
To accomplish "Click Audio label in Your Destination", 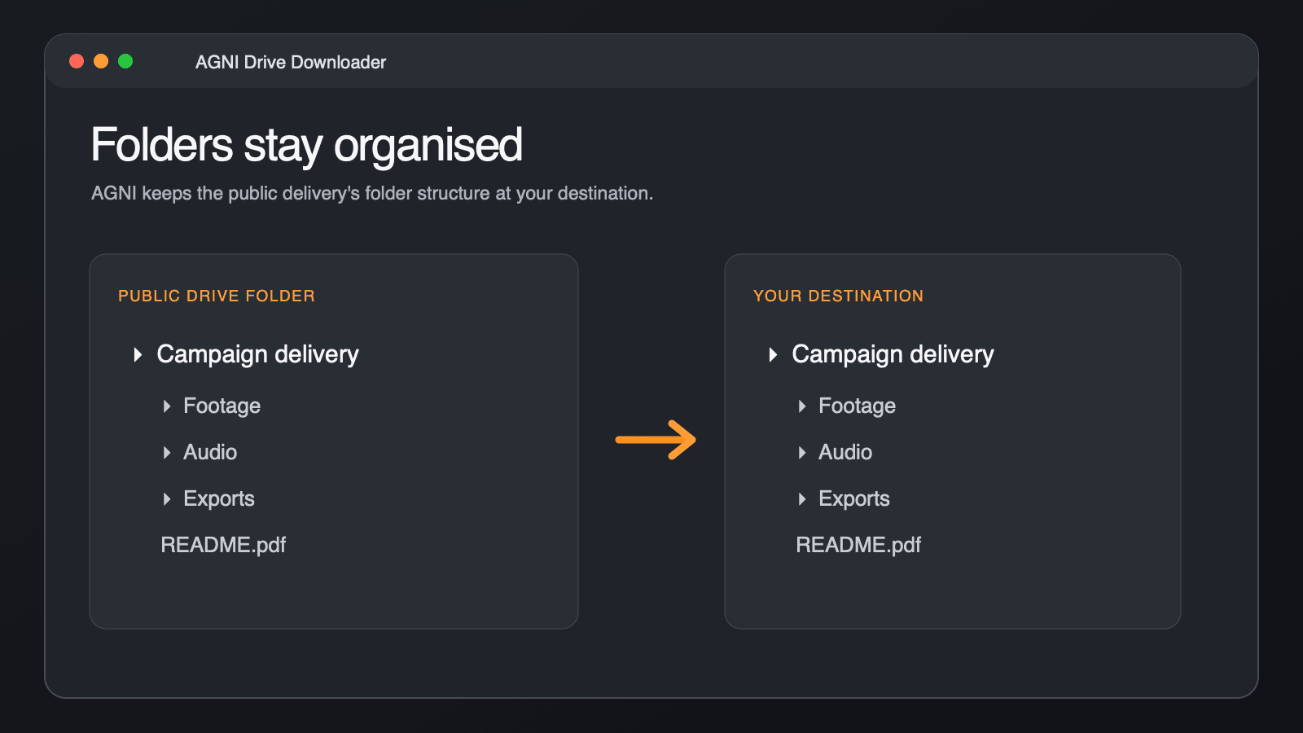I will [x=845, y=452].
